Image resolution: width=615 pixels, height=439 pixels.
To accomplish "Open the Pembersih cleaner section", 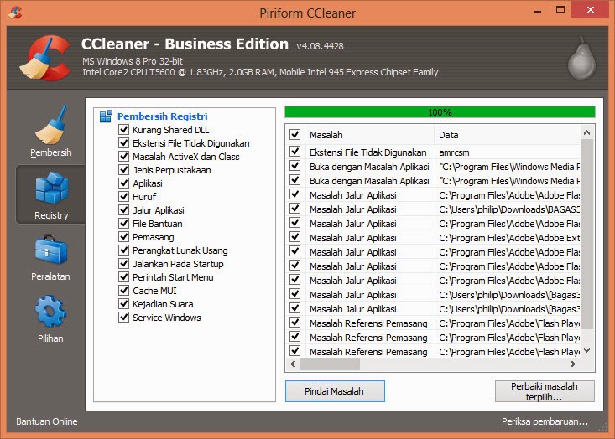I will pos(50,131).
